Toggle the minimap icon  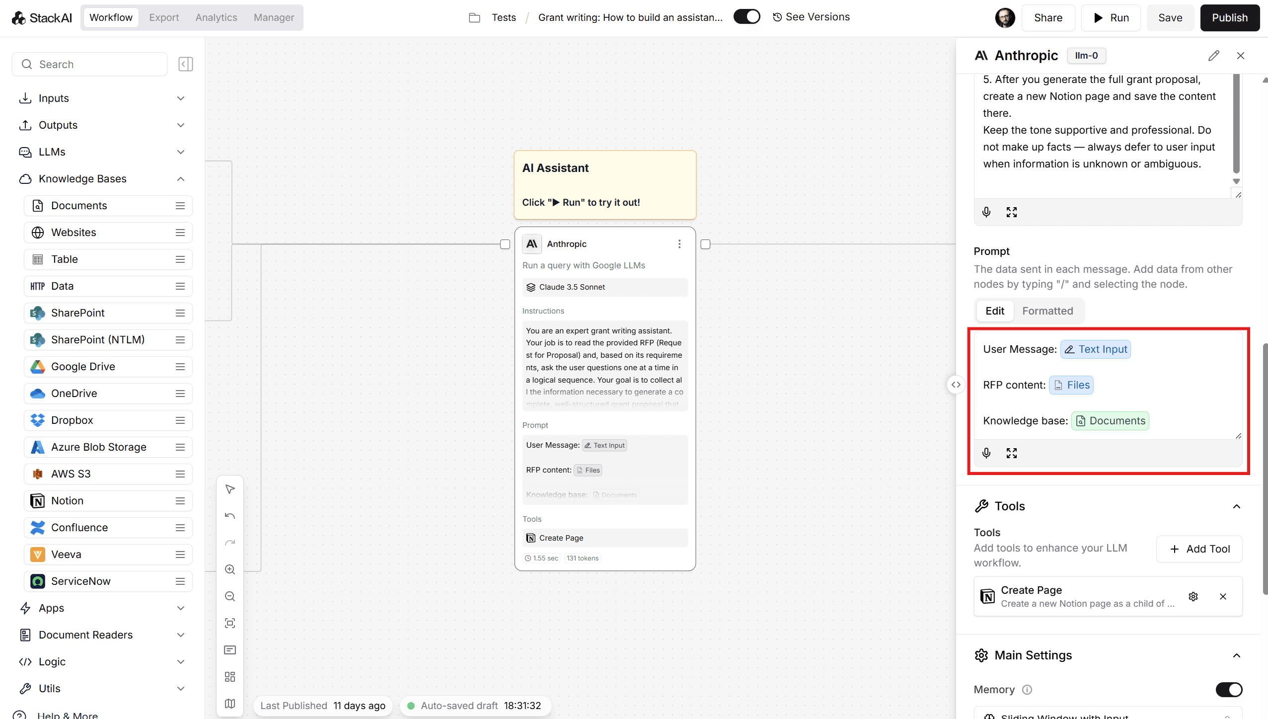230,704
